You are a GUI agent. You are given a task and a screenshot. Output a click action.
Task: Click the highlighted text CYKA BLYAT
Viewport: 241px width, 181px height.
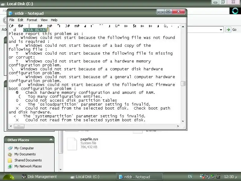coord(35,30)
